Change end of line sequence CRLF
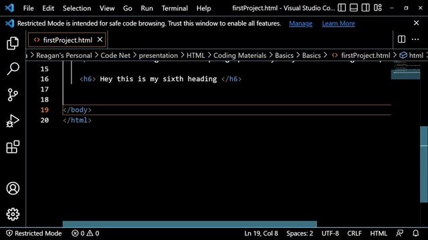The width and height of the screenshot is (428, 240). click(x=354, y=233)
